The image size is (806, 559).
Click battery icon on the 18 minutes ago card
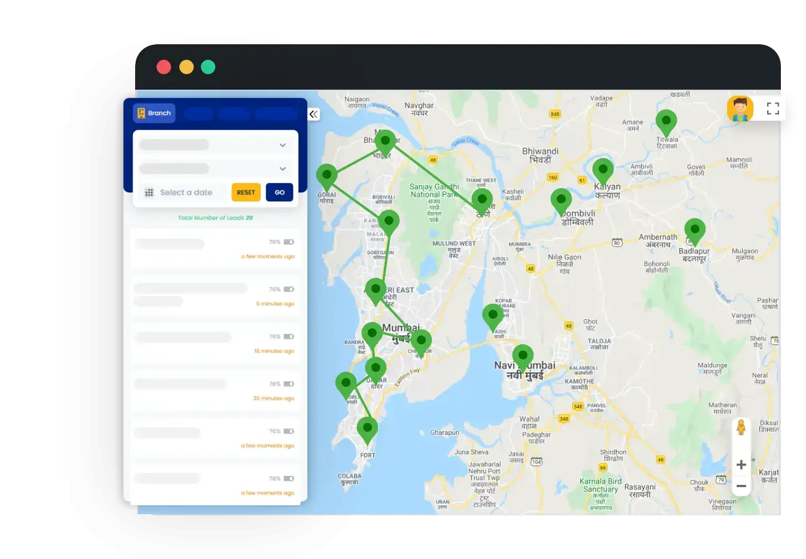(289, 337)
